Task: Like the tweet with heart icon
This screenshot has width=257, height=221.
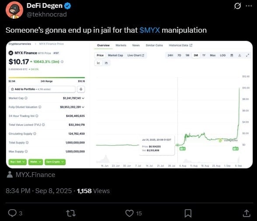Action: pos(129,213)
